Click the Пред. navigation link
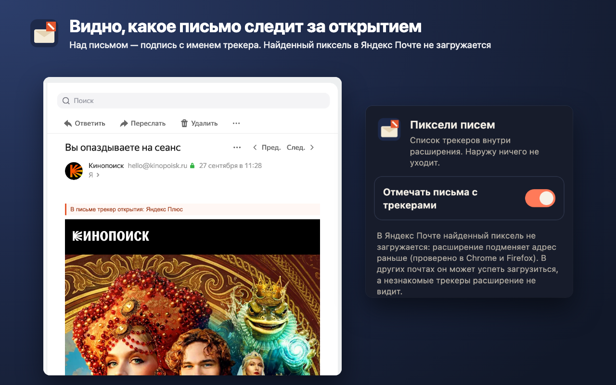Screen dimensions: 616x385 pyautogui.click(x=271, y=147)
